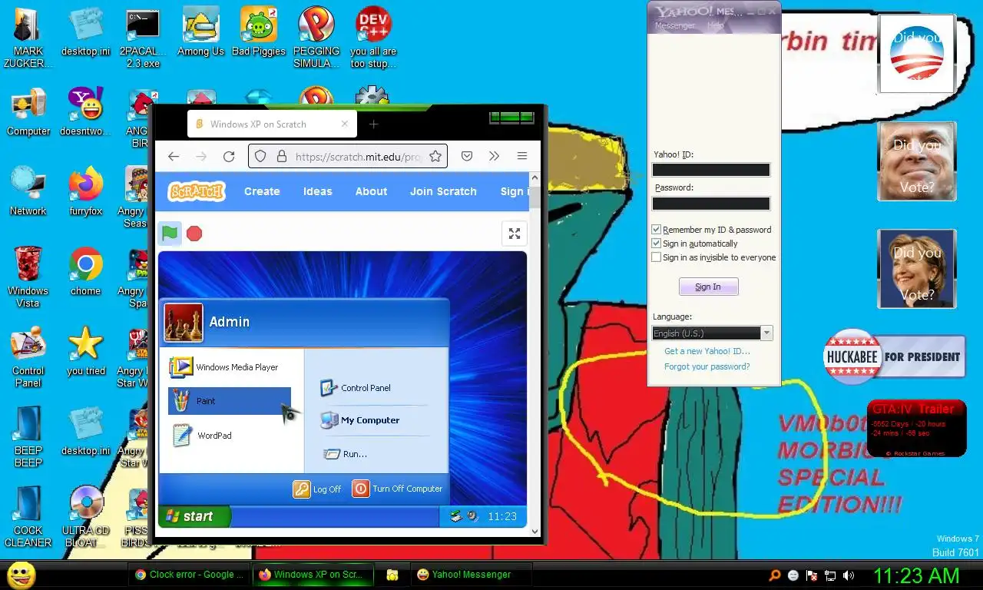
Task: Click the smiley face Start button
Action: click(22, 574)
